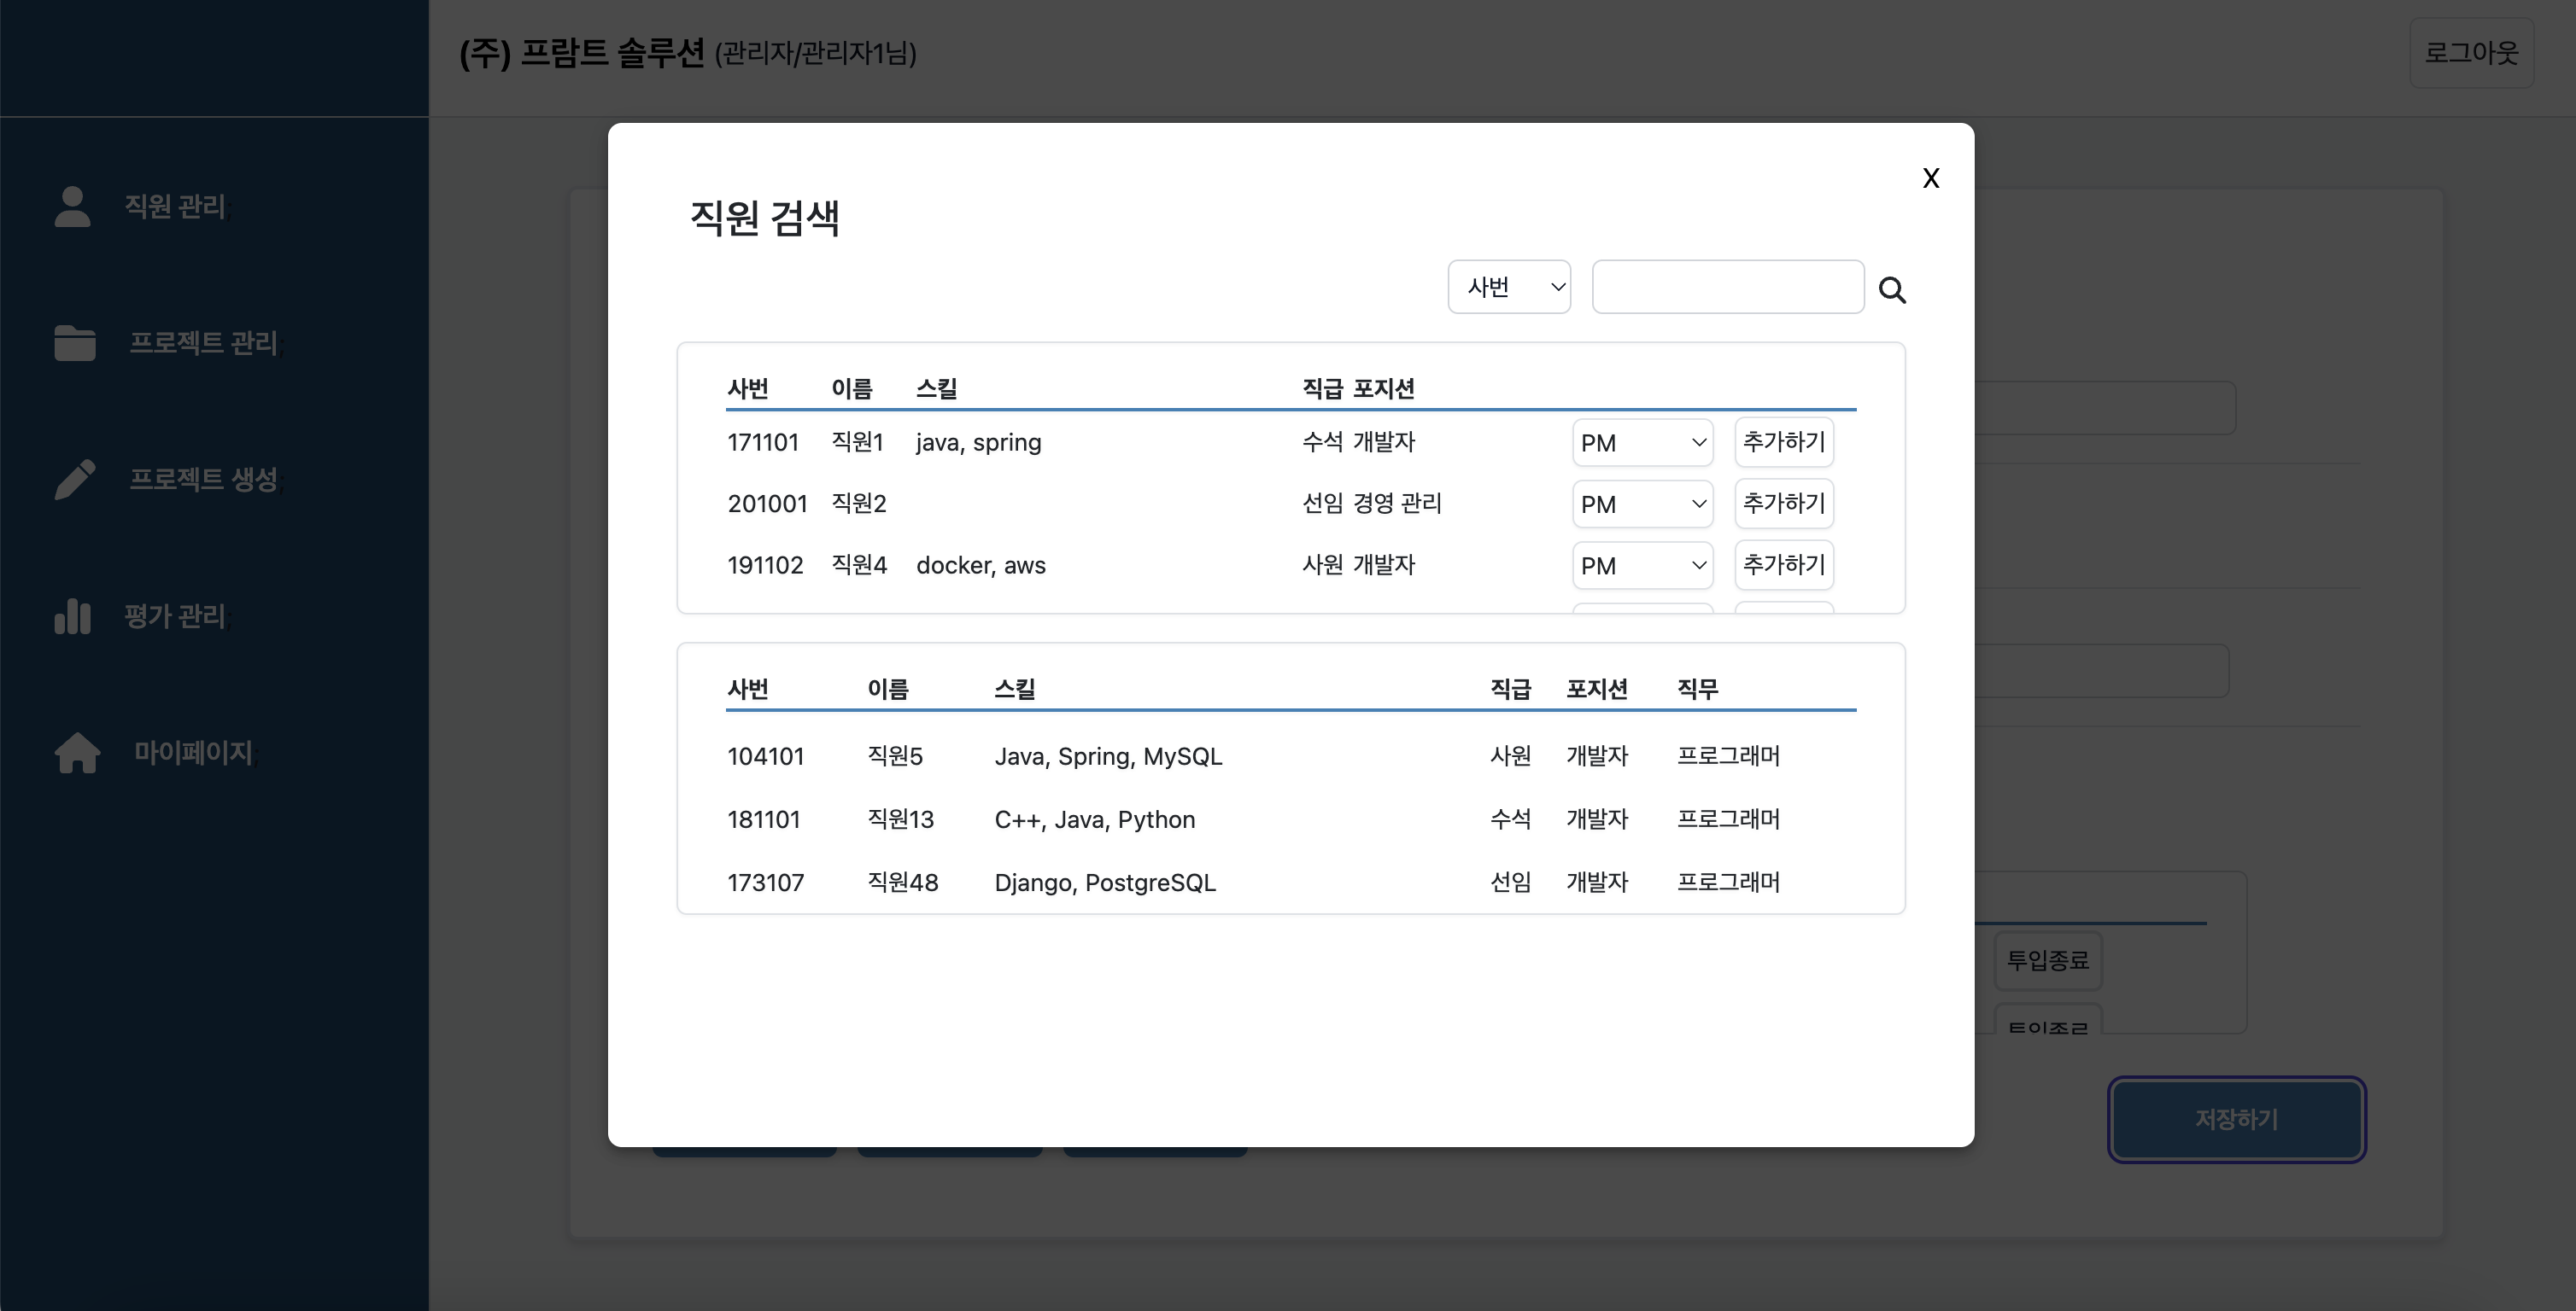Click 추가하기 next to 직원1

pos(1784,441)
